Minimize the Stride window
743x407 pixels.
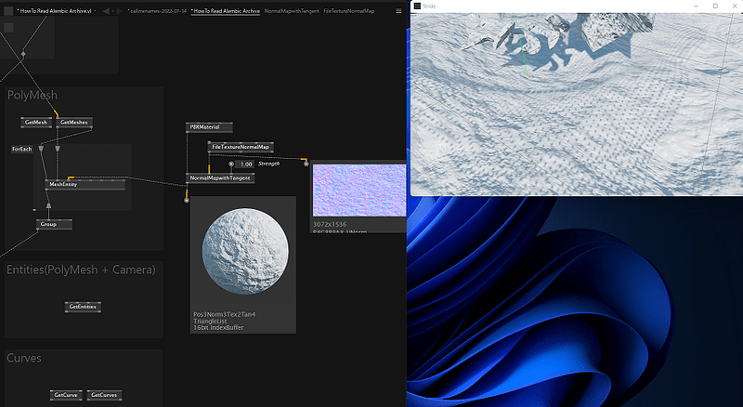[696, 7]
